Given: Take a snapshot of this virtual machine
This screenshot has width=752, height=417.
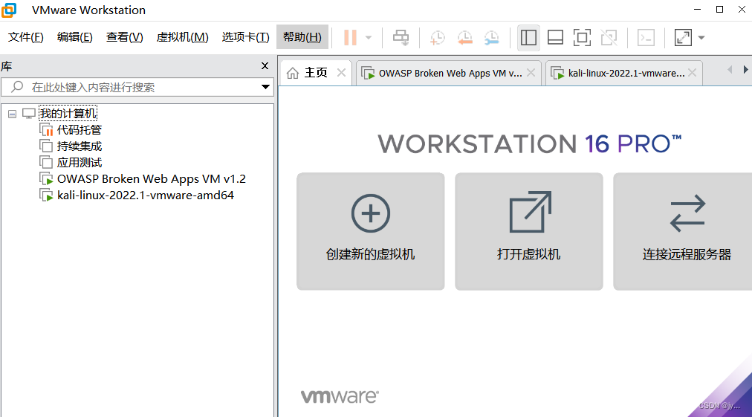Looking at the screenshot, I should point(437,37).
